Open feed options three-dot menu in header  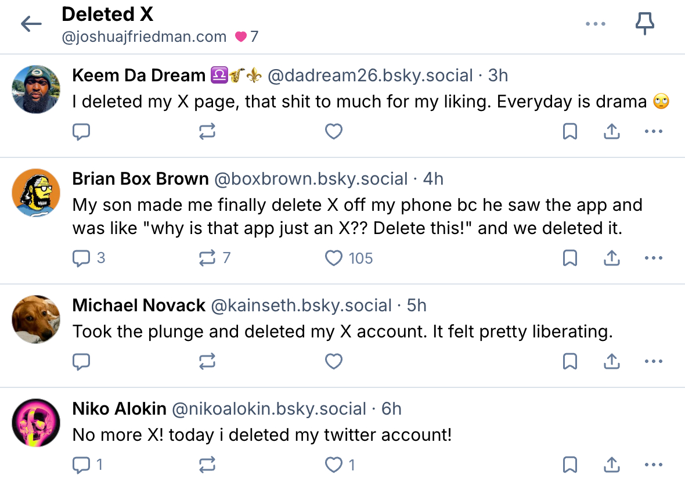(596, 24)
